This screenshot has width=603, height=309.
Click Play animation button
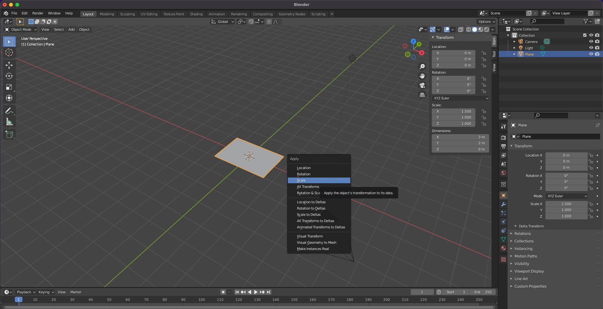256,292
